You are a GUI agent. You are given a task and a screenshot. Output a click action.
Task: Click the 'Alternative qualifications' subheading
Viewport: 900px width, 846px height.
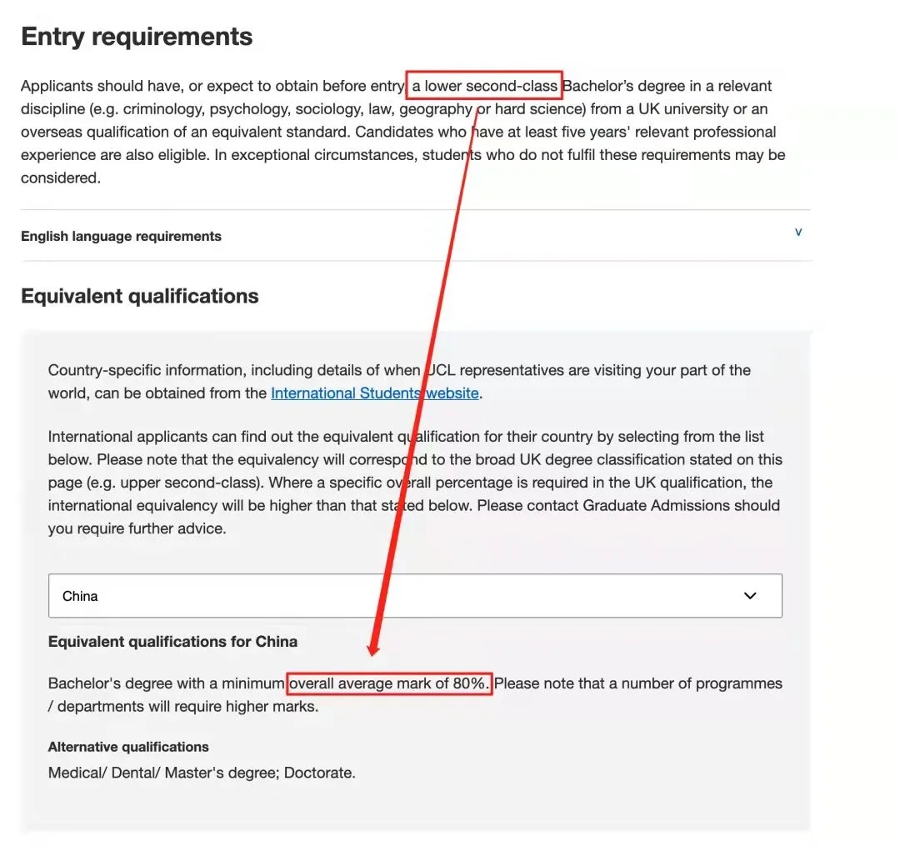click(x=128, y=747)
